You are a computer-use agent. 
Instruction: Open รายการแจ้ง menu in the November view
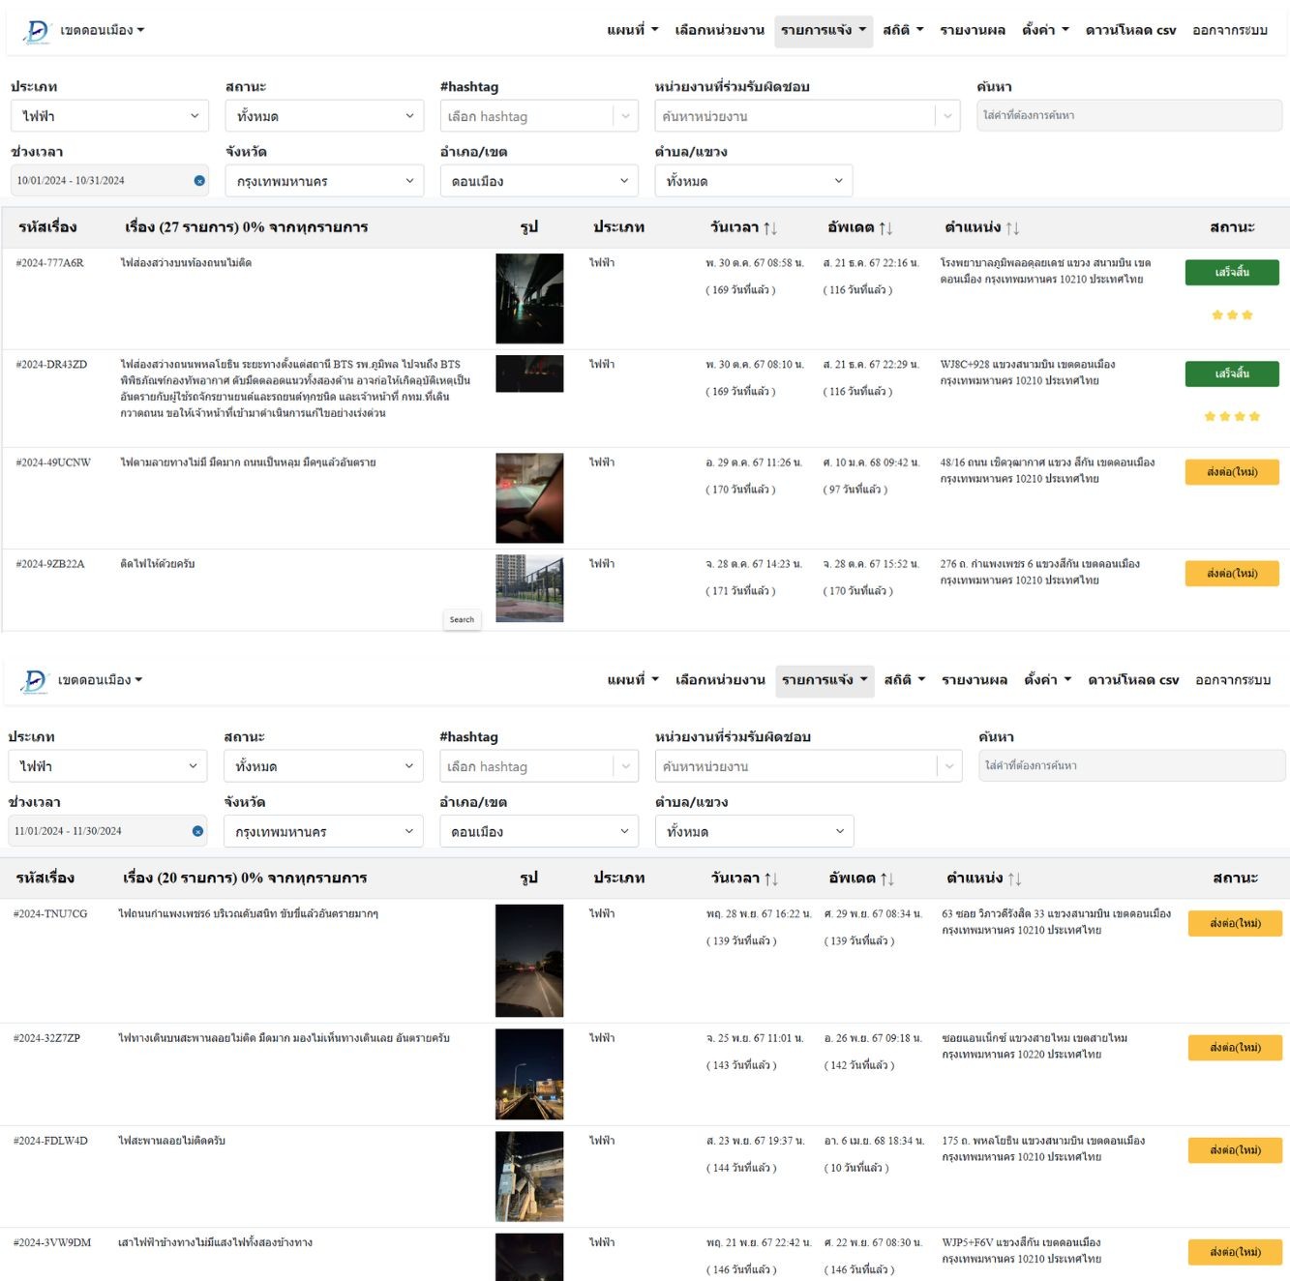pyautogui.click(x=825, y=680)
